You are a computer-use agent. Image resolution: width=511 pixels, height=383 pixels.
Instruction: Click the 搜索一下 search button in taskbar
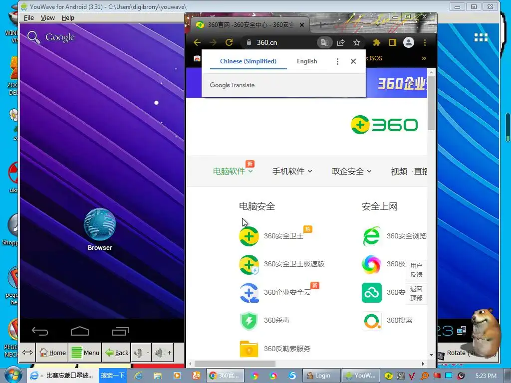[x=113, y=376]
